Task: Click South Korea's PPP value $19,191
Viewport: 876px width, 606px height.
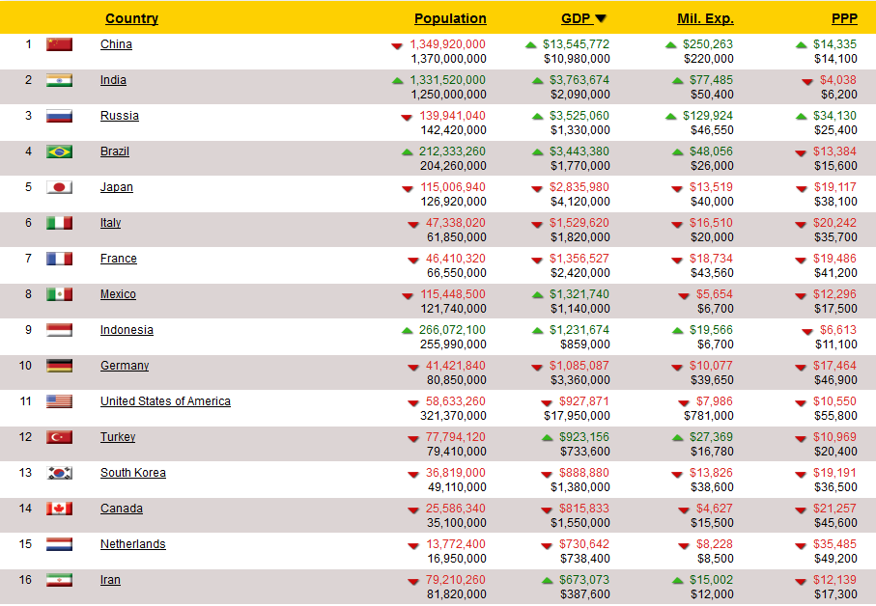Action: (x=835, y=473)
